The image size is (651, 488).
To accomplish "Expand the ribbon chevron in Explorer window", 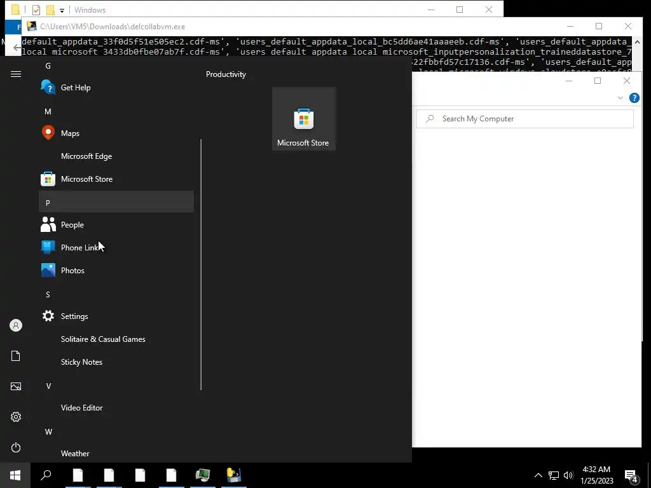I will click(x=620, y=98).
